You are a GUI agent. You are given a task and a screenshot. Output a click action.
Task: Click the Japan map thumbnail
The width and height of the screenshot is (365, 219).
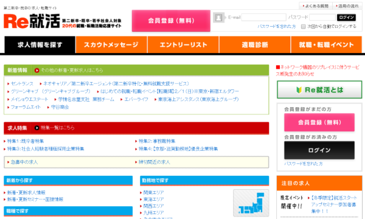251,203
